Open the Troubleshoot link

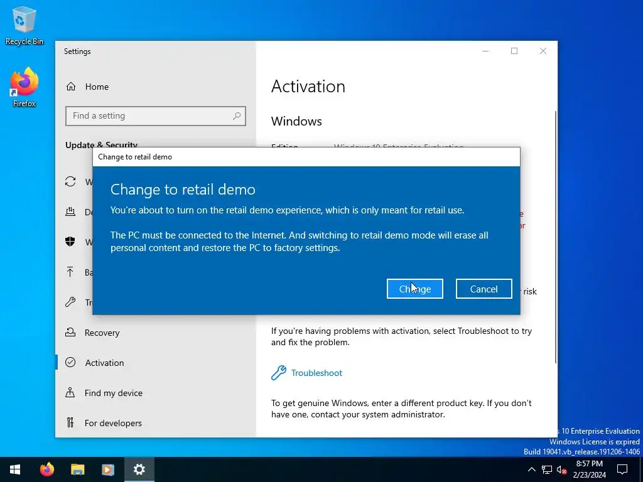pos(316,373)
